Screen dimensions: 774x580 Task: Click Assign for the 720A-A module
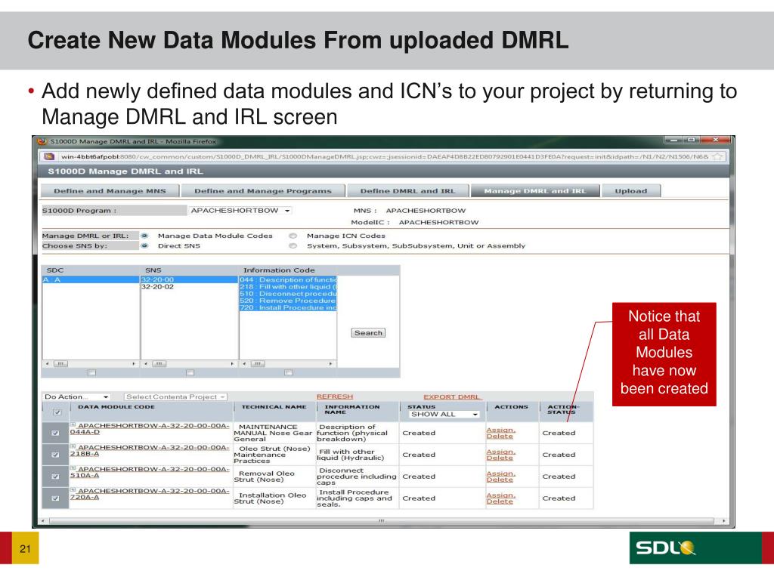500,495
